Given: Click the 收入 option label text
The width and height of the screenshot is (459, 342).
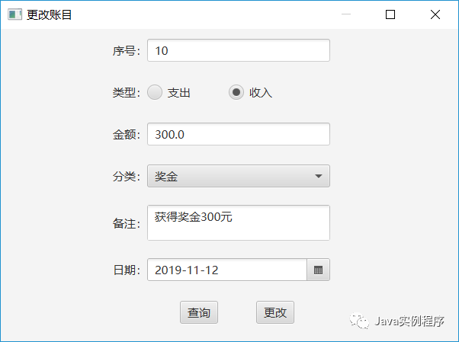Looking at the screenshot, I should (261, 93).
